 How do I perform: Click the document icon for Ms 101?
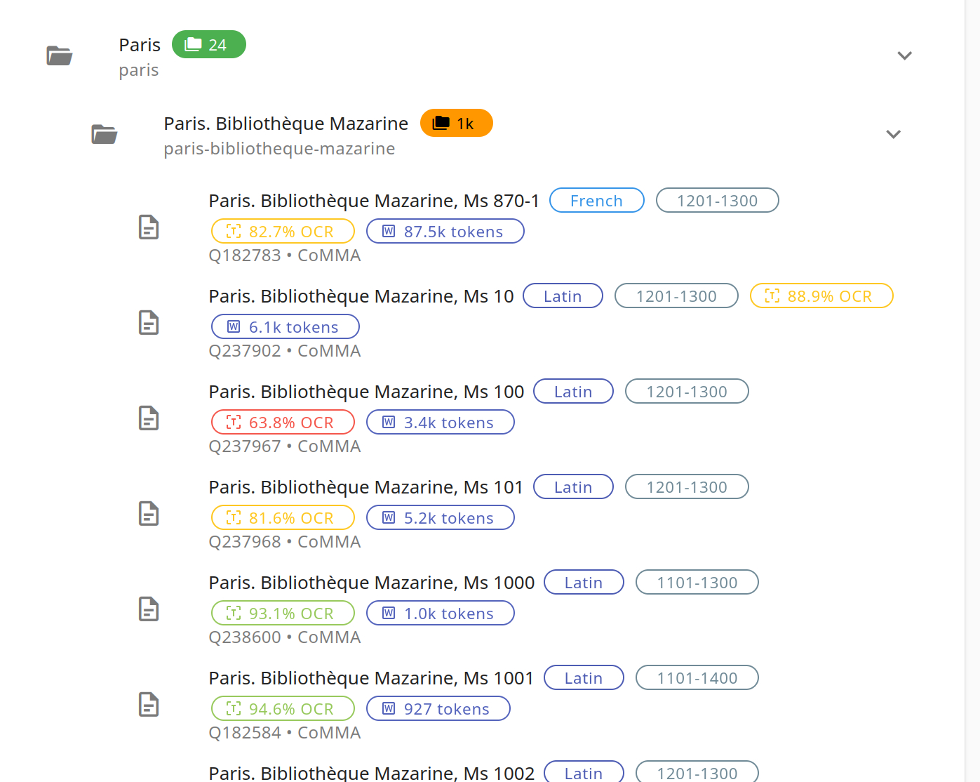coord(149,514)
